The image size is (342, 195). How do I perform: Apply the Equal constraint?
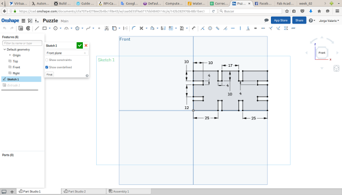[x=255, y=28]
